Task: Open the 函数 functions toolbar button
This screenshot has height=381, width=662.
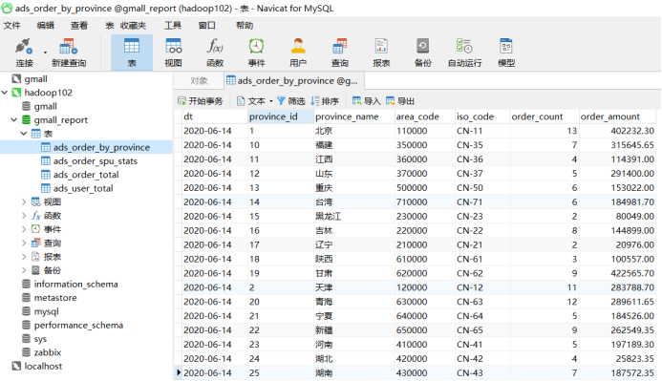Action: 215,53
